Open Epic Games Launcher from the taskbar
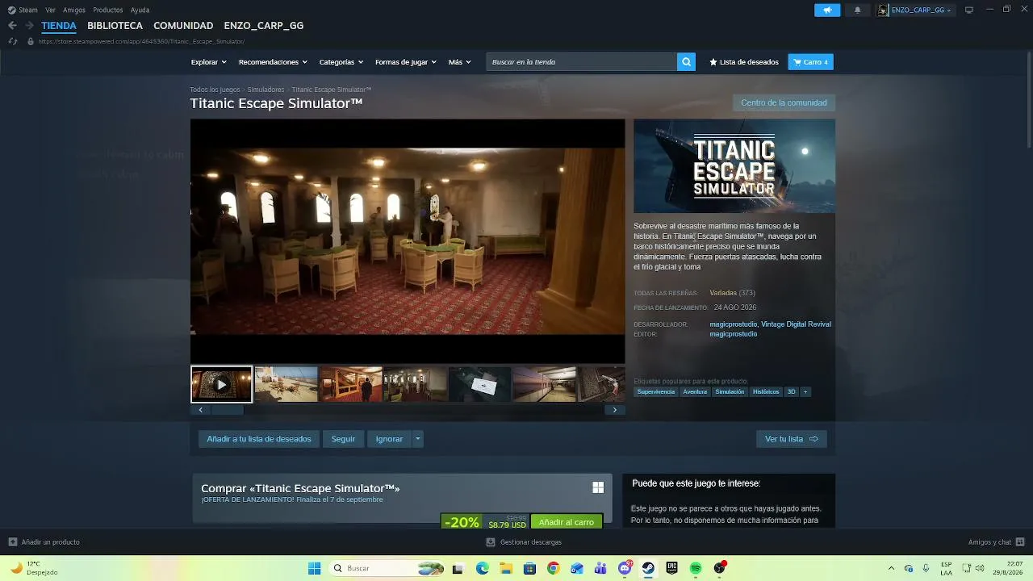The image size is (1033, 581). pos(671,568)
